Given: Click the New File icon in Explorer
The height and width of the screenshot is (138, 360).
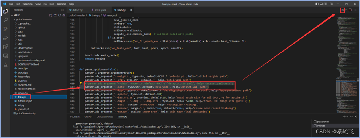Looking at the screenshot, I should coord(51,15).
